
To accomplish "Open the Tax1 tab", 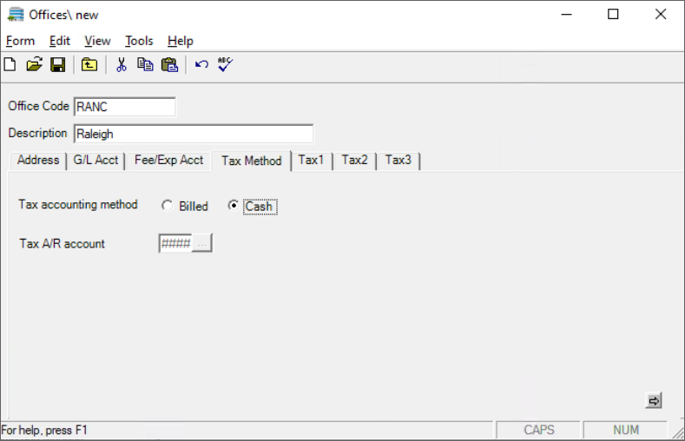I will [311, 161].
